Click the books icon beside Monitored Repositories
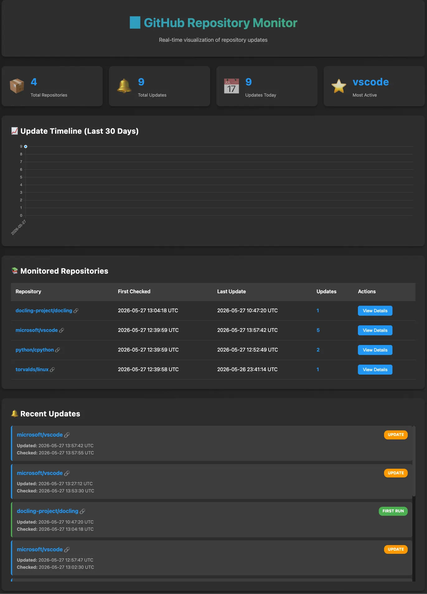Viewport: 427px width, 594px height. (x=14, y=271)
